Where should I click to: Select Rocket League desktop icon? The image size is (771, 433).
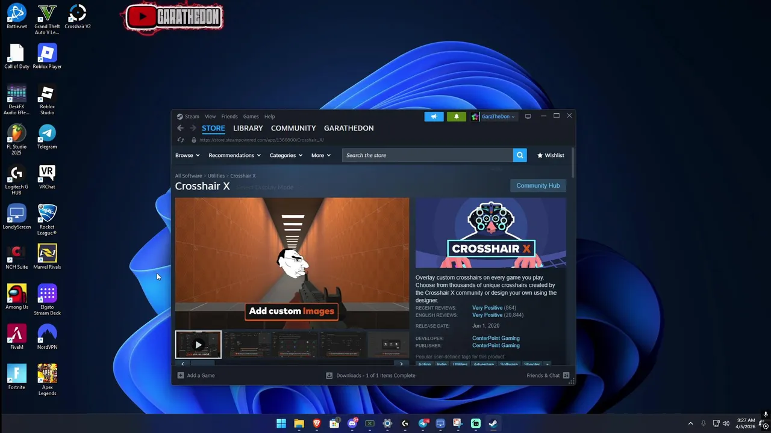tap(47, 220)
